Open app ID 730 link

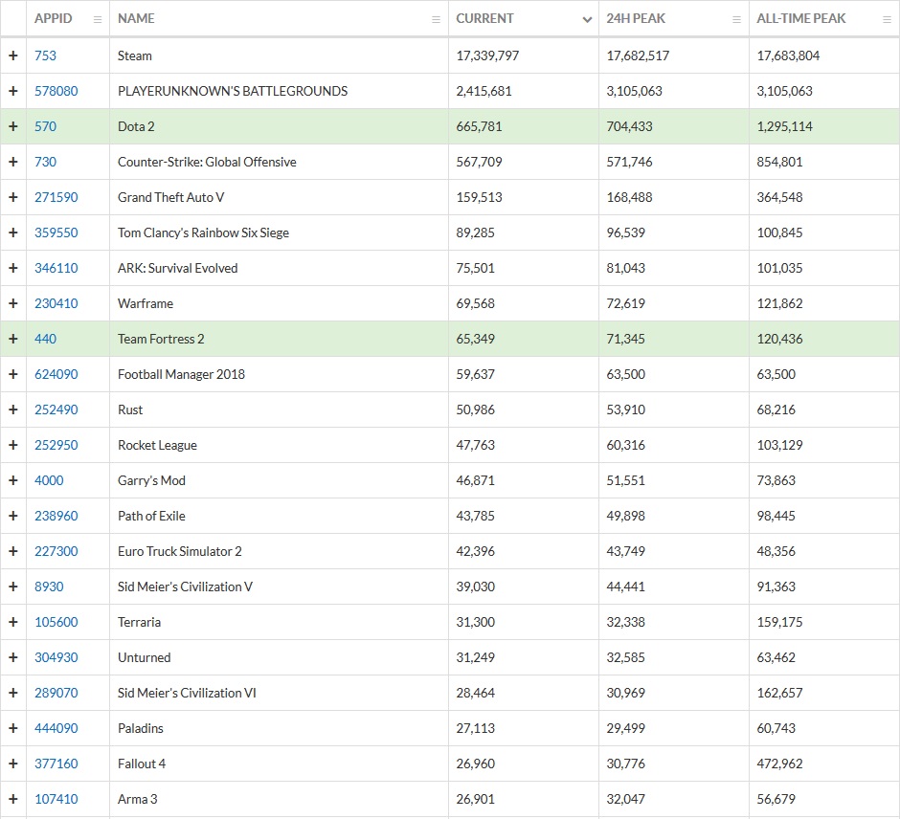point(45,162)
